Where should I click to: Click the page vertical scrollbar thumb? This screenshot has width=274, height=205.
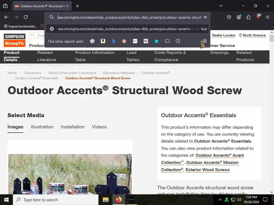pos(272,38)
